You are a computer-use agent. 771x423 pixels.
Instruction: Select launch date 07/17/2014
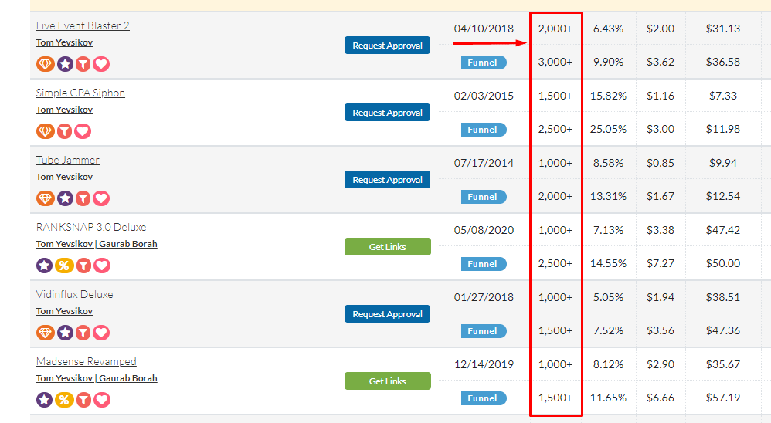click(x=484, y=163)
